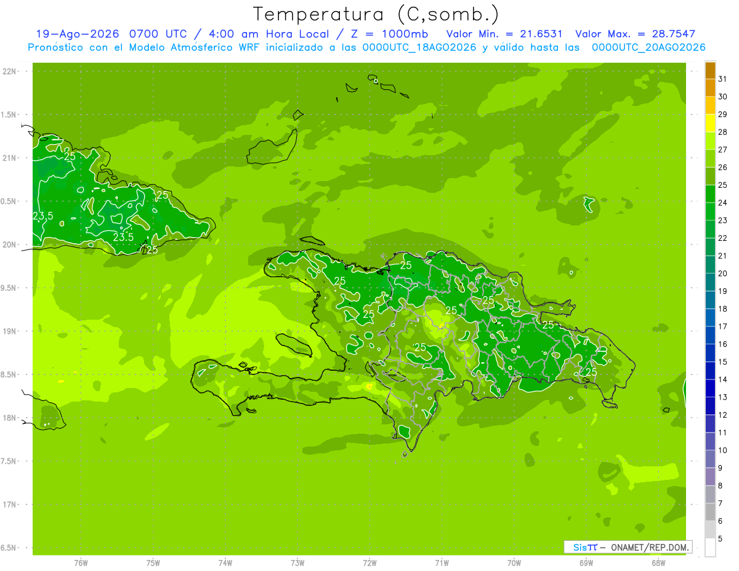Screen dimensions: 739x571
Task: Click the '70W' longitude label
Action: pos(514,563)
